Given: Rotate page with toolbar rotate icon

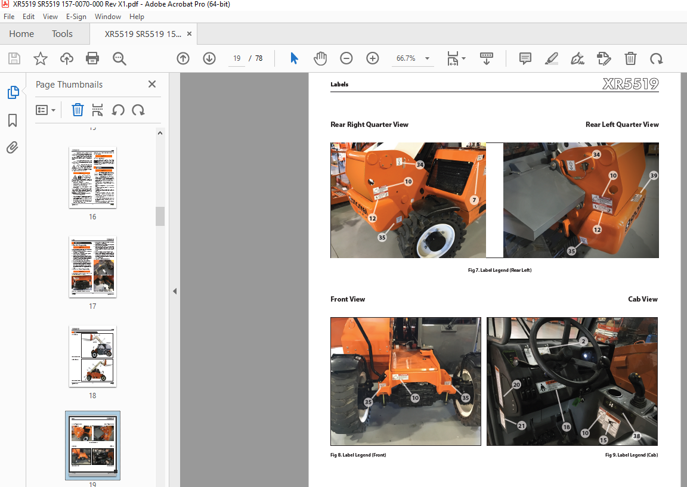Looking at the screenshot, I should [657, 58].
